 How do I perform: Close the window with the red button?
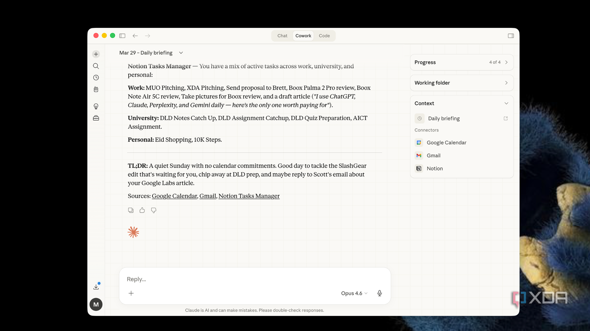tap(96, 36)
